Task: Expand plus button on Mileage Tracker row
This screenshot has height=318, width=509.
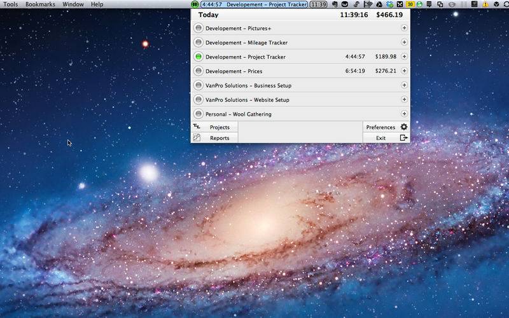Action: click(x=404, y=42)
